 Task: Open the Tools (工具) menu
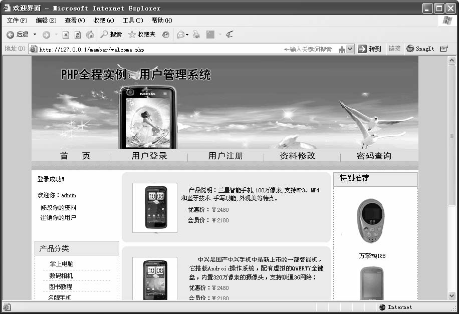pos(133,20)
